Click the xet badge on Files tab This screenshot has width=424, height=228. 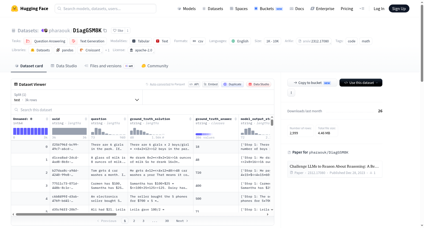(x=129, y=66)
